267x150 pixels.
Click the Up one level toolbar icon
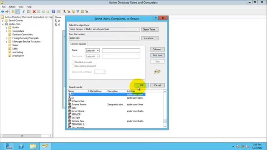pyautogui.click(x=13, y=12)
